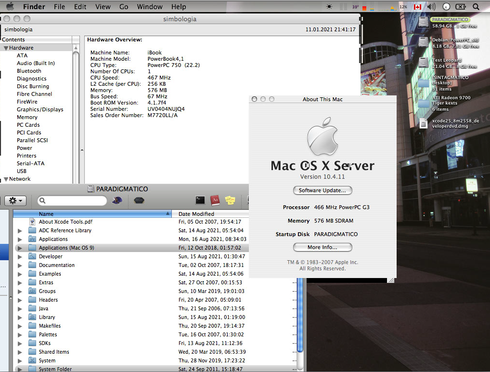Expand the SDKs folder
Screen dimensions: 490x372
coord(20,344)
